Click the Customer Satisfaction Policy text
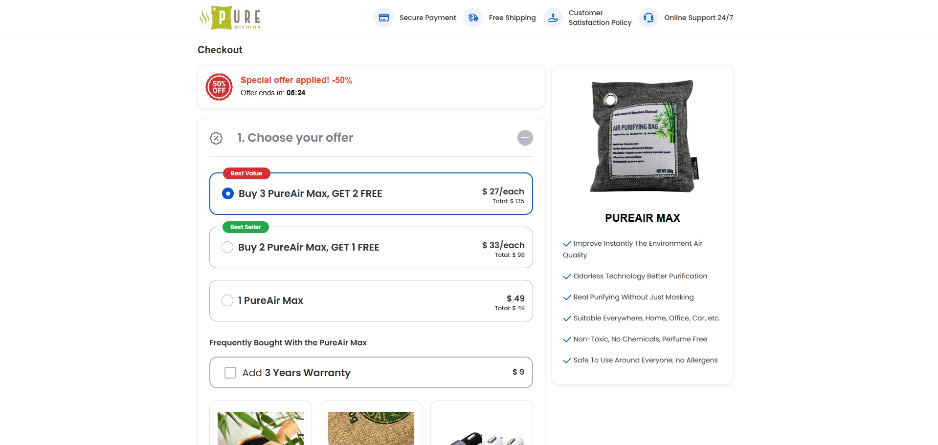The height and width of the screenshot is (445, 938). (x=600, y=18)
